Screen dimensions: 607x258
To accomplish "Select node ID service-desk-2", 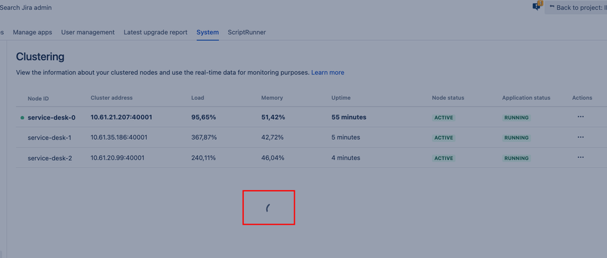I will [x=50, y=158].
